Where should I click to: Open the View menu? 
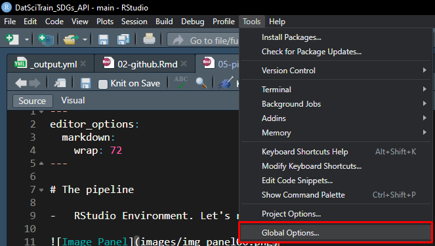click(80, 22)
